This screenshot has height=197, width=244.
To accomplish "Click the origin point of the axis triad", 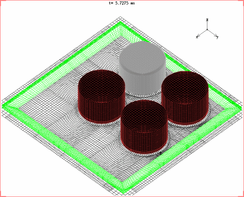I will (207, 30).
